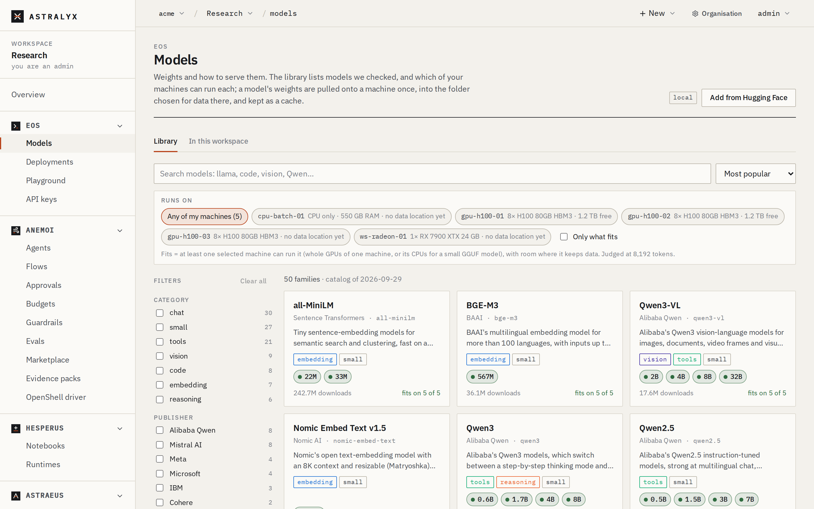Check the Meta publisher filter
This screenshot has width=814, height=509.
[160, 459]
